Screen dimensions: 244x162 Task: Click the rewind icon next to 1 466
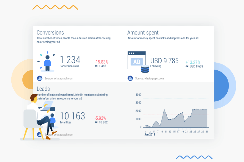point(96,66)
